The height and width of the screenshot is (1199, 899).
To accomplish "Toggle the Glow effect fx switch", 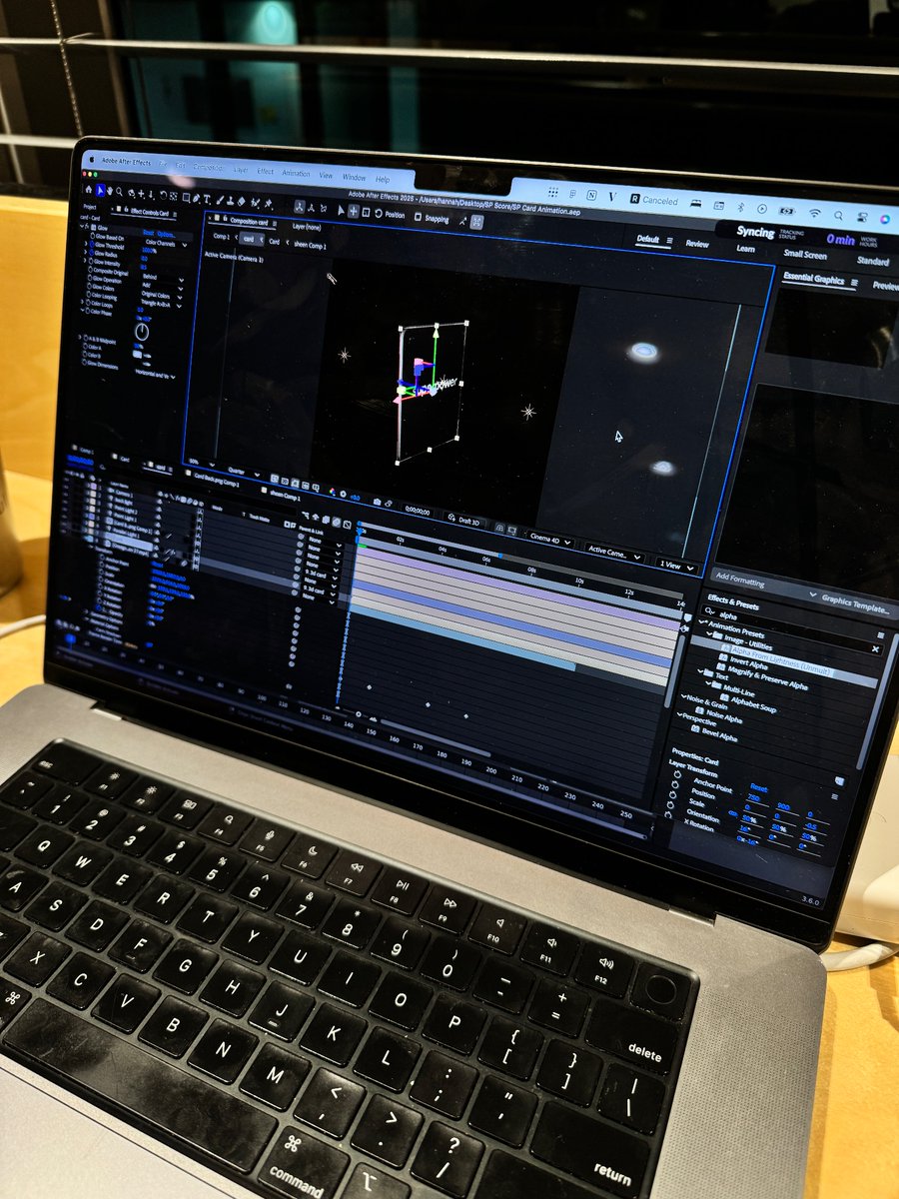I will [x=87, y=227].
